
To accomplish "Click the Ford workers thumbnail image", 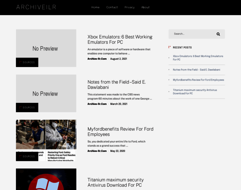I will tap(46, 140).
